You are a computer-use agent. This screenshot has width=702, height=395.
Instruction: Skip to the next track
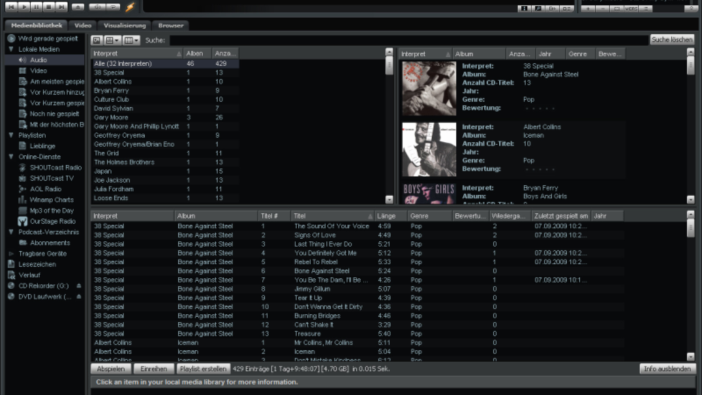[x=62, y=7]
